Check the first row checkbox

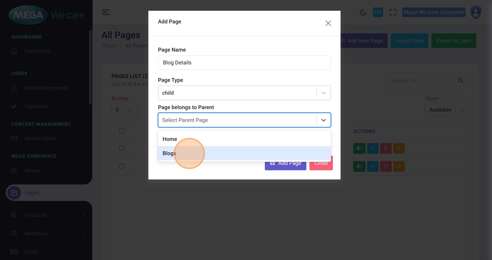click(122, 148)
